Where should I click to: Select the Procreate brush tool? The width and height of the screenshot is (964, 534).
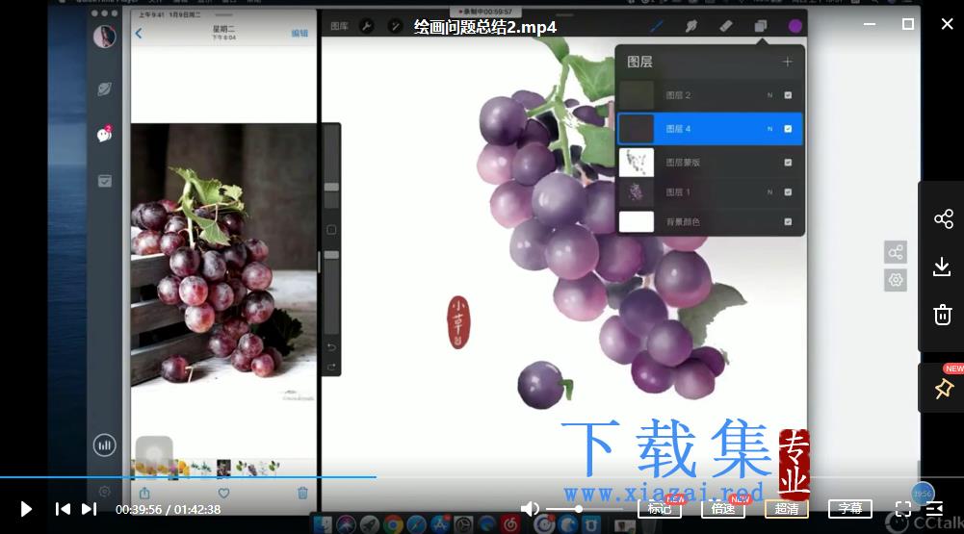click(657, 26)
